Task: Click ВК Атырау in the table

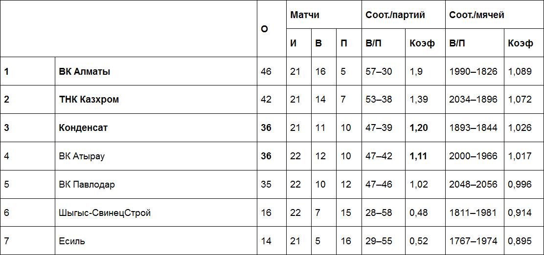Action: (x=82, y=156)
